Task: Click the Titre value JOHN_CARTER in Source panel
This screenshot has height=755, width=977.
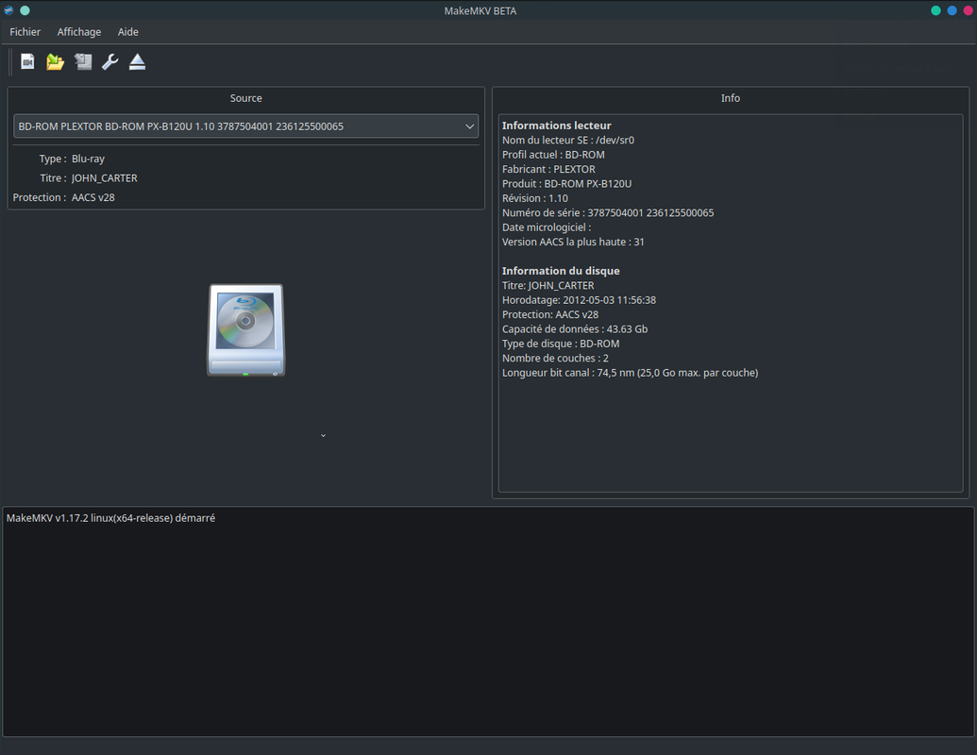Action: (105, 178)
